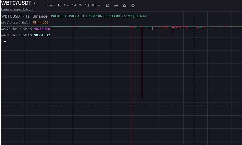Viewport: 242px width, 145px height.
Task: Click the WBTCUSDT 1s Binance chart title
Action: [24, 16]
